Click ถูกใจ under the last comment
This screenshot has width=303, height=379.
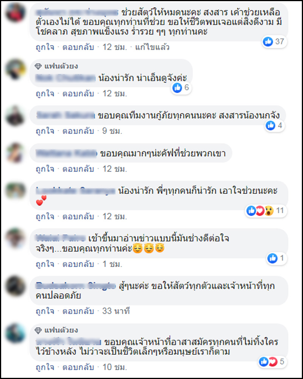(45, 367)
